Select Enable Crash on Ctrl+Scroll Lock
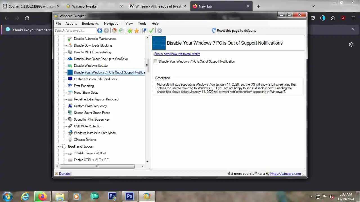The height and width of the screenshot is (202, 360). pos(96,79)
